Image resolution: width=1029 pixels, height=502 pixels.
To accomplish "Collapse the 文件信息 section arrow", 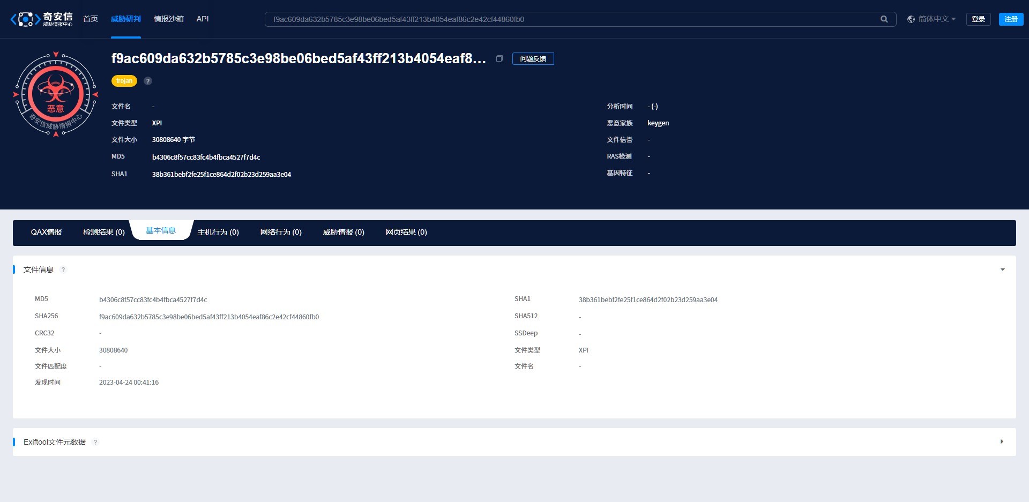I will coord(1003,269).
